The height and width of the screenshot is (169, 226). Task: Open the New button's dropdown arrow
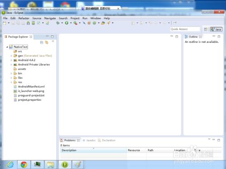tap(9, 23)
